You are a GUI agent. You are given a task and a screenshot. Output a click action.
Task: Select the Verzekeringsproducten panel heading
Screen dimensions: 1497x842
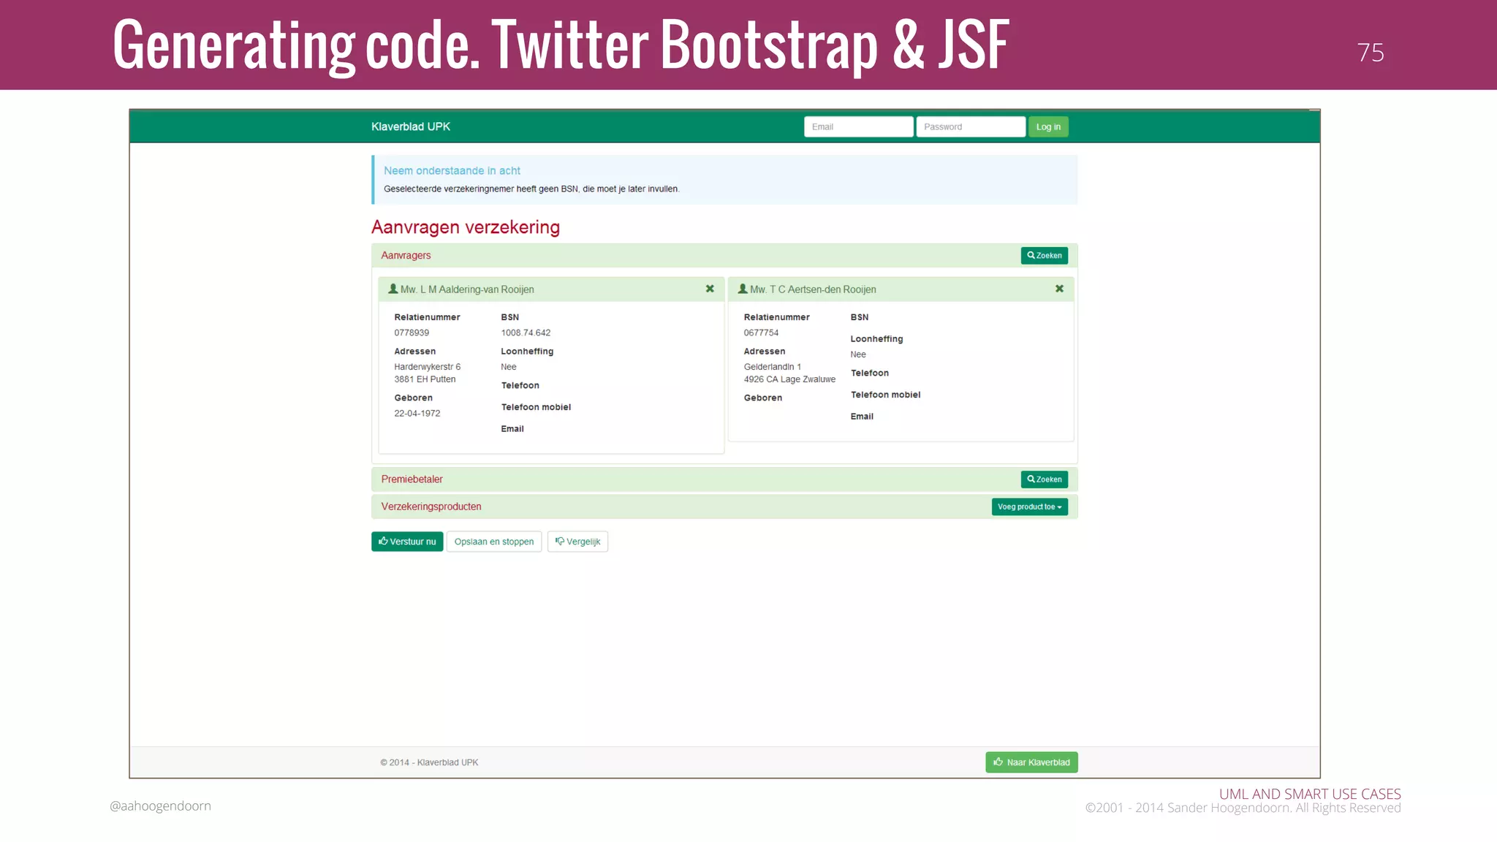pos(431,507)
